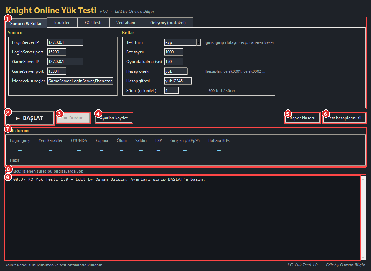Switch to the Karakter tab
371x271 pixels.
pos(62,23)
